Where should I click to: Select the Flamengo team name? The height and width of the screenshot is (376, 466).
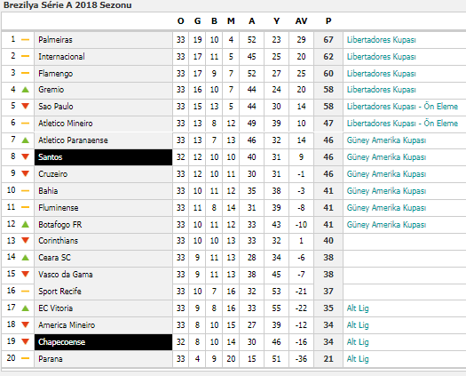(56, 74)
